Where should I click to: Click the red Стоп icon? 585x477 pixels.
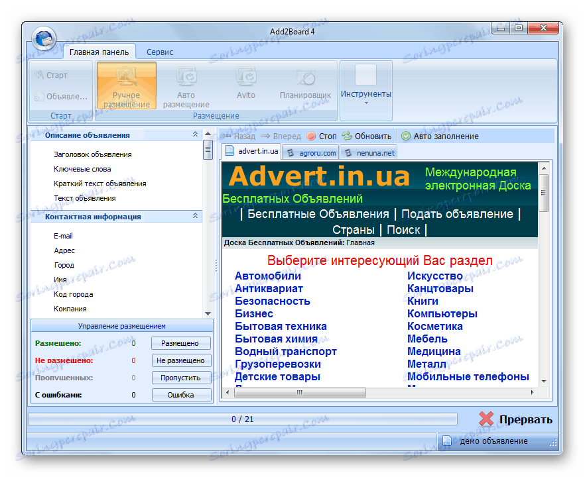point(311,136)
